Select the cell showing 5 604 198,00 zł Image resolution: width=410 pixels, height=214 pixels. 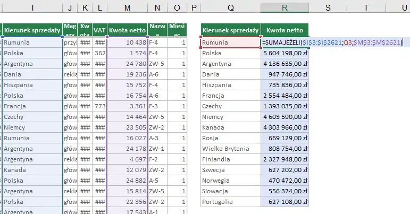pos(285,53)
